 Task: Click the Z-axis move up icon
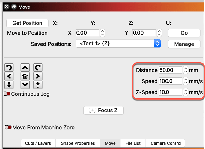point(38,85)
